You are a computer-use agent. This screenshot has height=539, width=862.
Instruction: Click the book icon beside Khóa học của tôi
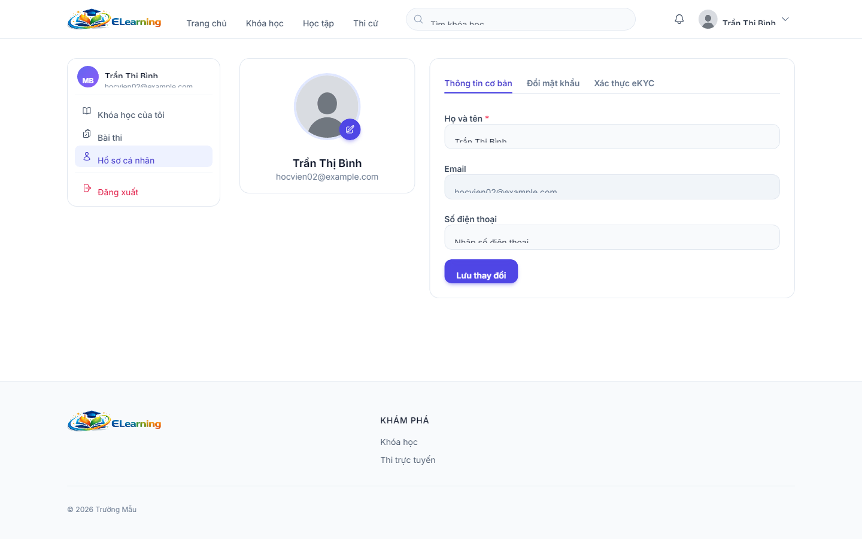coord(87,111)
